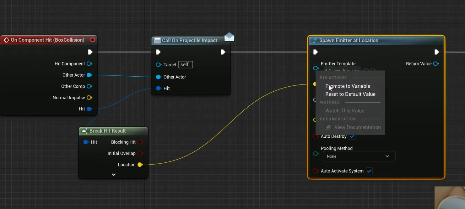Click the Target self input field
The height and width of the screenshot is (209, 465).
pyautogui.click(x=186, y=65)
